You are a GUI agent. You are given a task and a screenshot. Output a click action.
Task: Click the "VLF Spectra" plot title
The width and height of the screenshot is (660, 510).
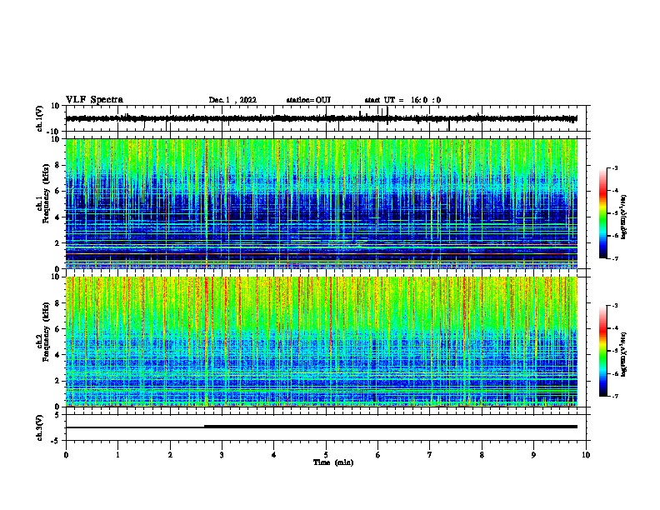pos(94,100)
